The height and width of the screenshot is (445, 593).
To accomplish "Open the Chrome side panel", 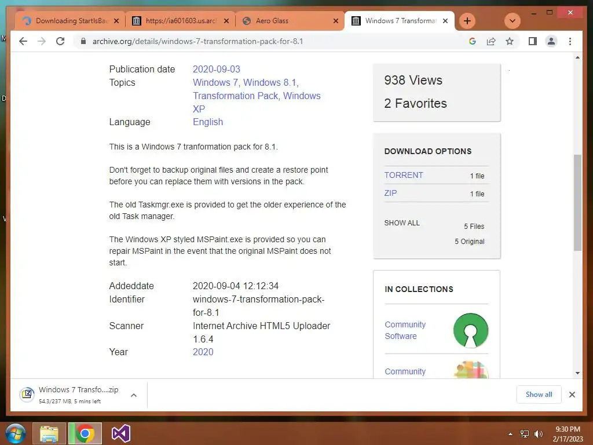I will coord(533,41).
